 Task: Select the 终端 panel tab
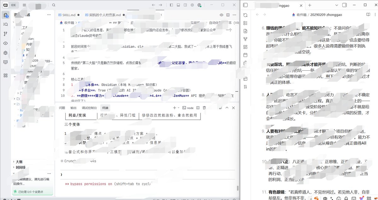coord(105,108)
